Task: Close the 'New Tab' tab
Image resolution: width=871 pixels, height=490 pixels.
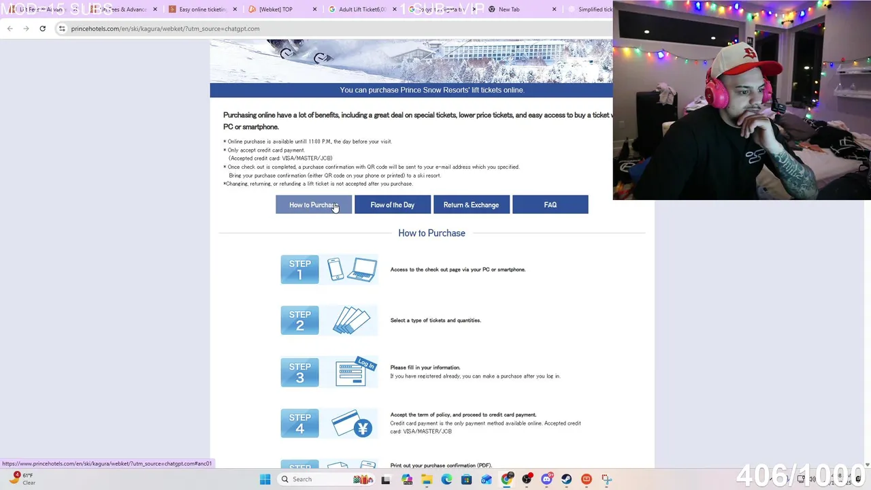Action: (554, 10)
